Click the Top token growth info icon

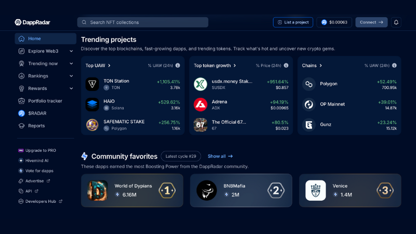pos(286,66)
